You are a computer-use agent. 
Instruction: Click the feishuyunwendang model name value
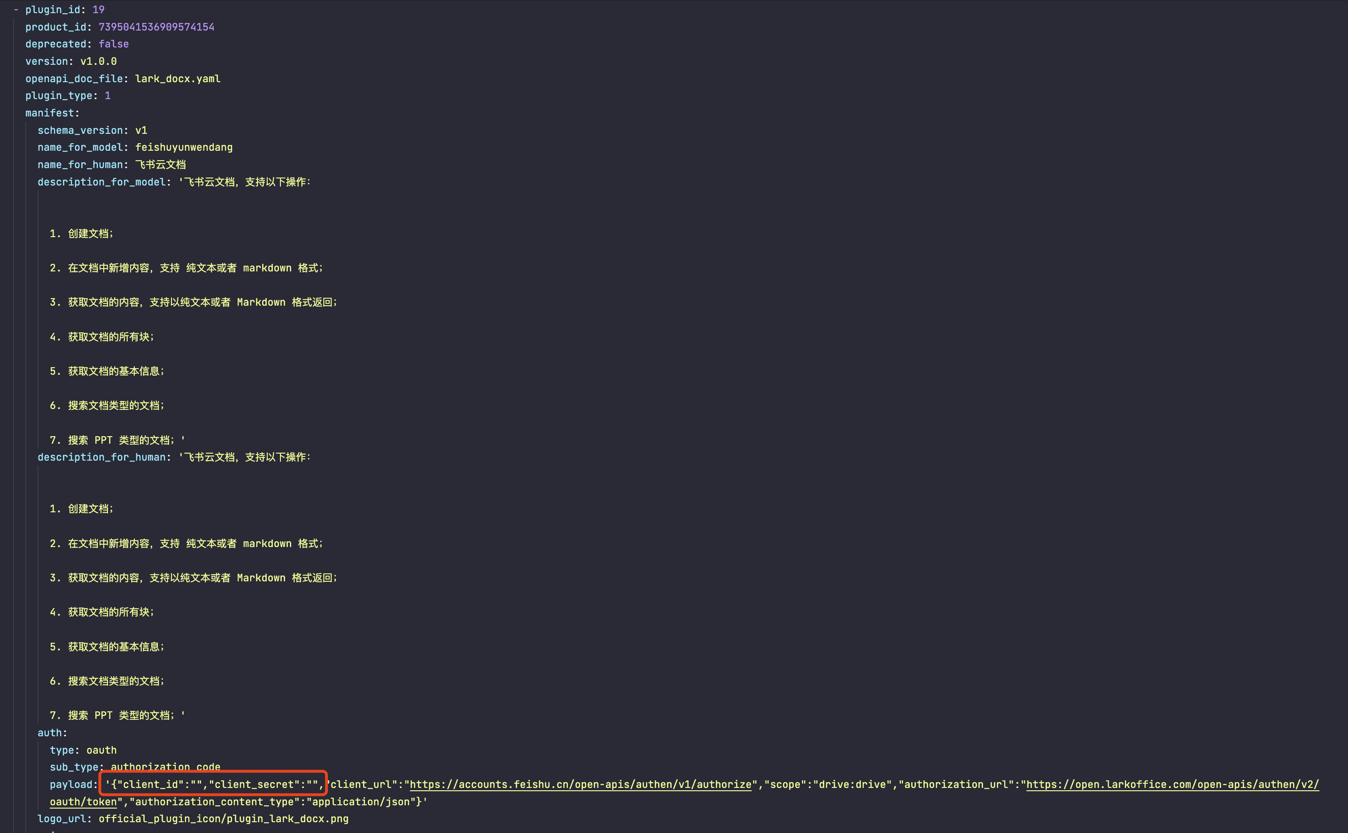184,147
